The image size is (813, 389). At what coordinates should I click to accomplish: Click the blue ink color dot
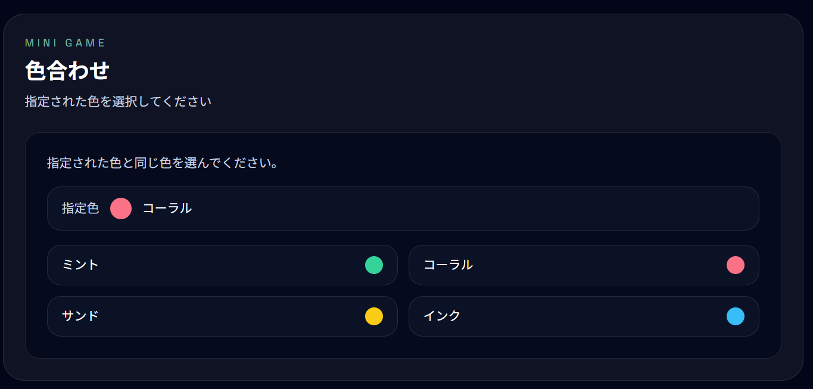(736, 316)
